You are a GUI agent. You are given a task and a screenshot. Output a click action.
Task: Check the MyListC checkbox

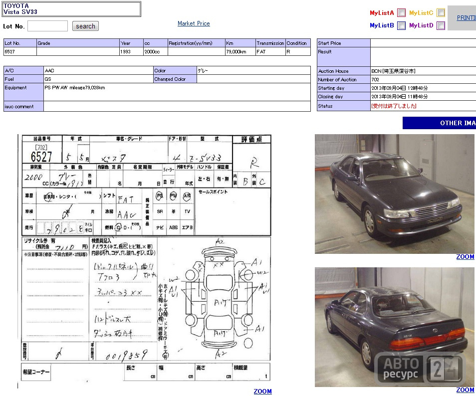coord(441,13)
